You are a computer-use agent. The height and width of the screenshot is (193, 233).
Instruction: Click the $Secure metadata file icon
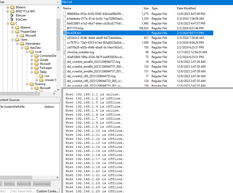pos(12,15)
